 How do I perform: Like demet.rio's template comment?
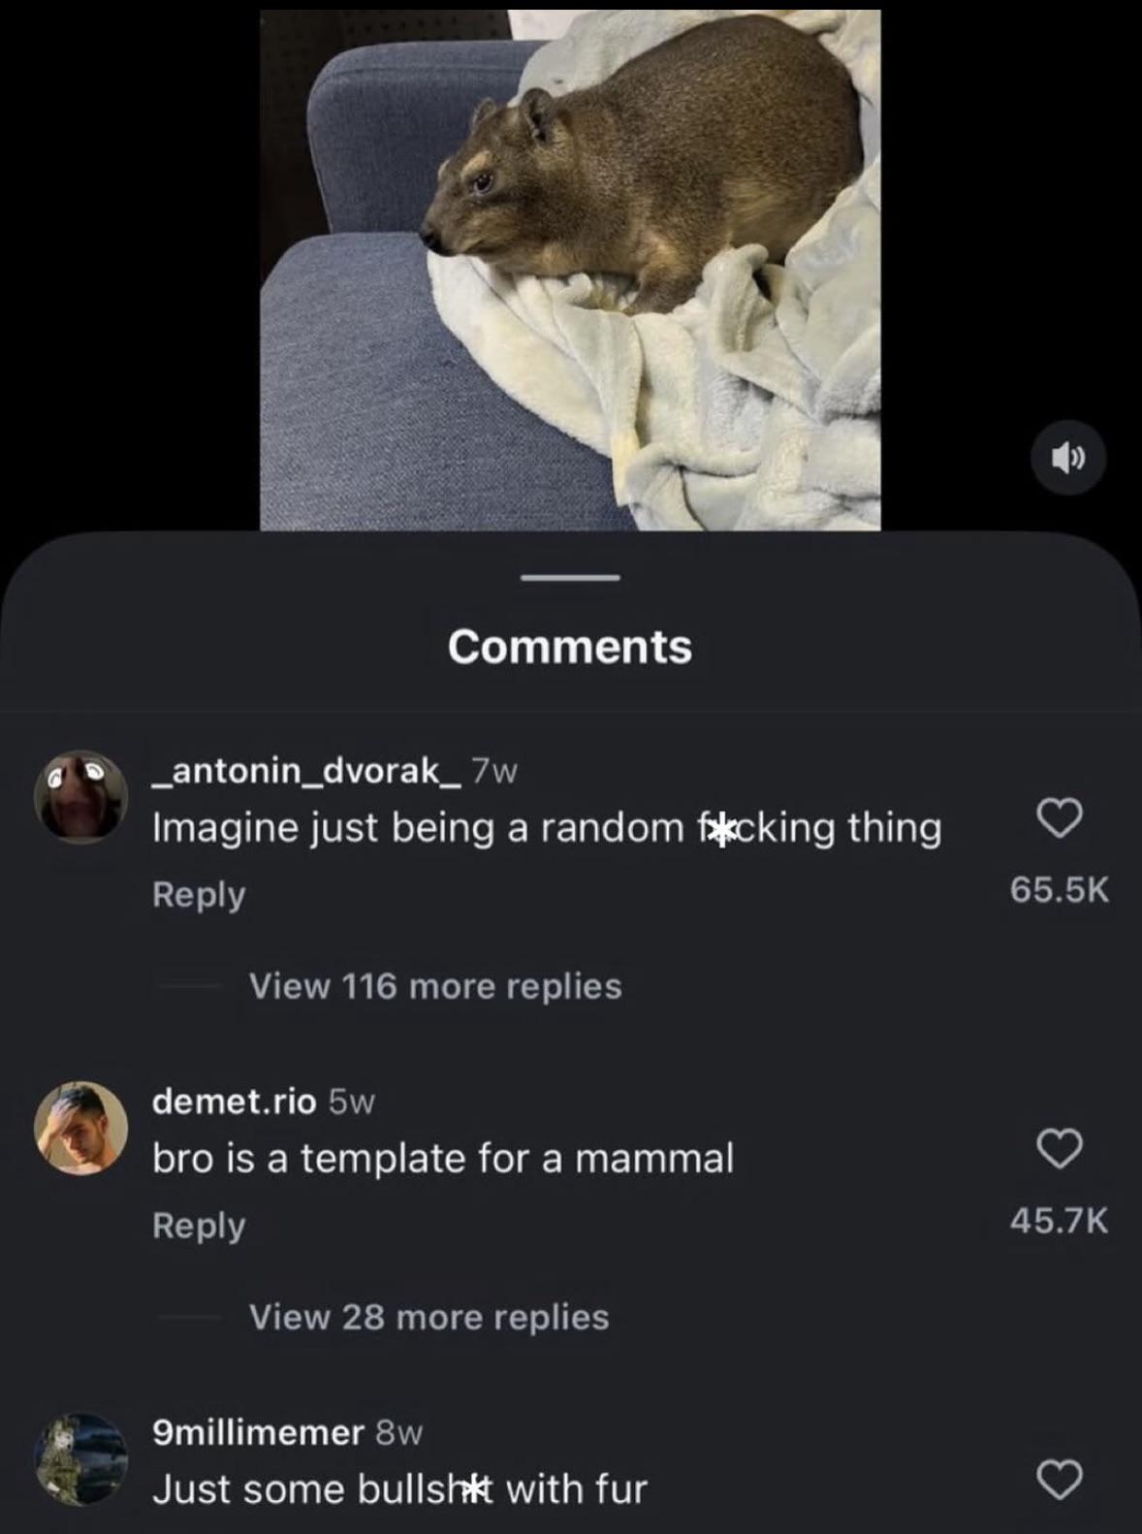click(1060, 1149)
